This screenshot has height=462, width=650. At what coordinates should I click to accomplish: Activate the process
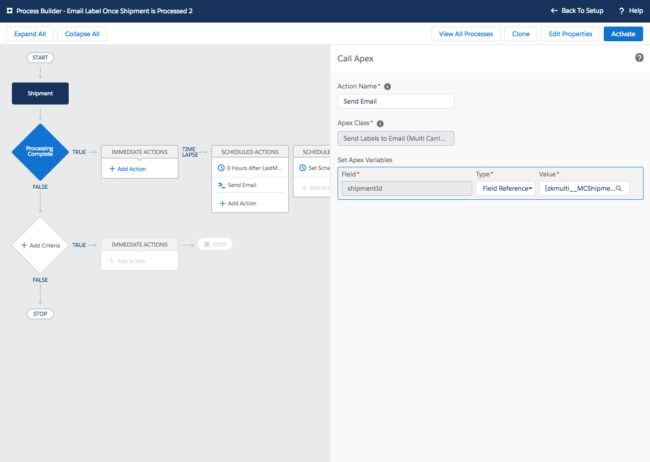coord(623,34)
